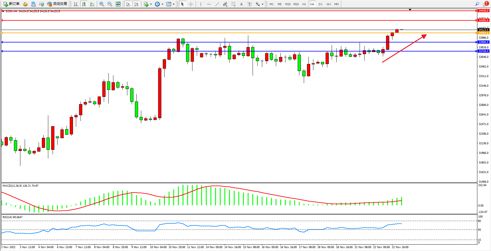
Task: Switch to M15 timeframe
Action: click(288, 4)
